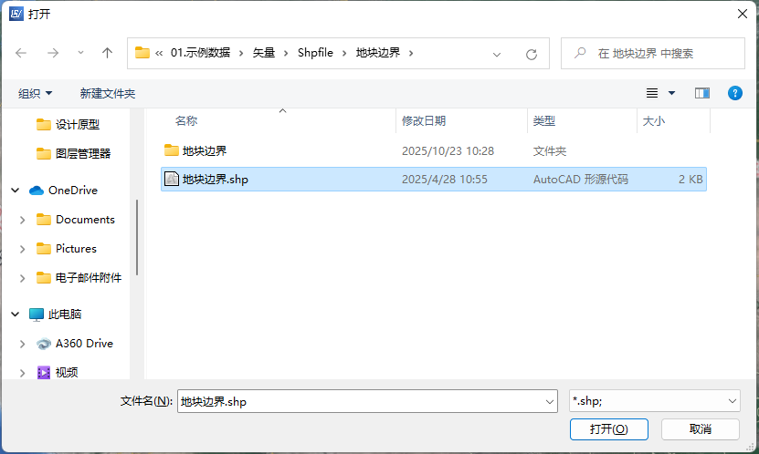Select 视频 in the navigation pane

(58, 372)
